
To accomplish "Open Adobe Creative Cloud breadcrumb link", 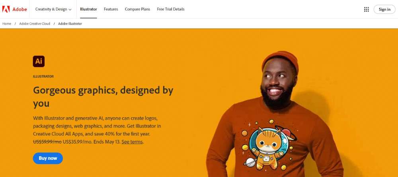I will pyautogui.click(x=35, y=24).
